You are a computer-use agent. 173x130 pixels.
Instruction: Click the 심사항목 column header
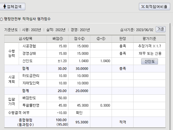[26, 39]
